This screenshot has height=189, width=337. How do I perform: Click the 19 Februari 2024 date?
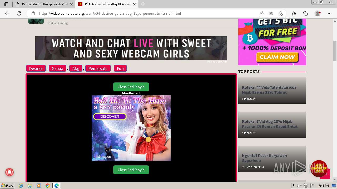coord(253,167)
